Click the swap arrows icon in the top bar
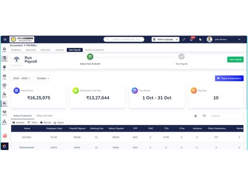248x186 pixels. 184,39
